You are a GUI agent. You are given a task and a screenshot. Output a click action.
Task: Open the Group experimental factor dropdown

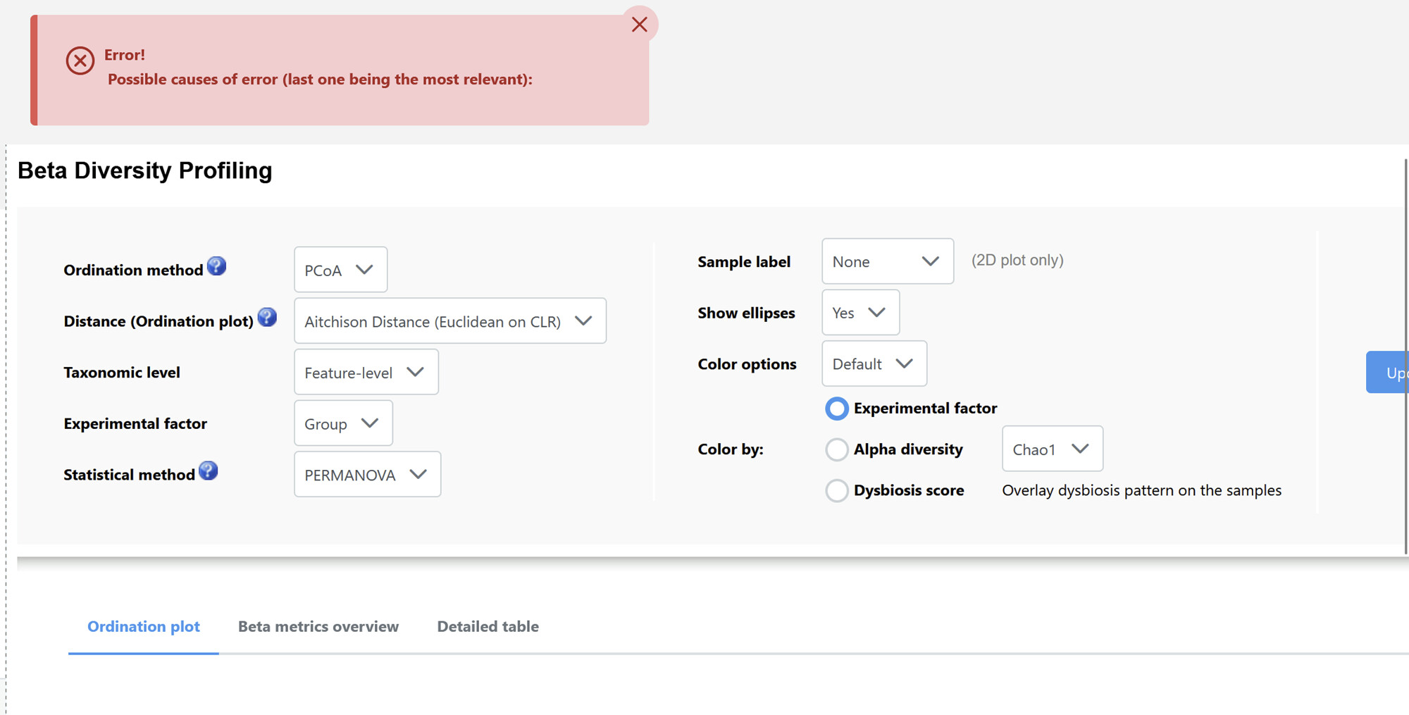coord(344,423)
